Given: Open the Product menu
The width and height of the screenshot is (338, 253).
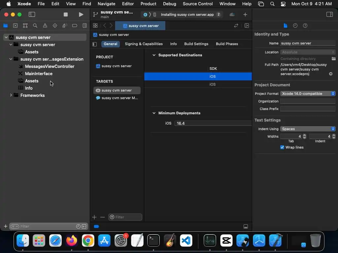Looking at the screenshot, I should coord(148,4).
